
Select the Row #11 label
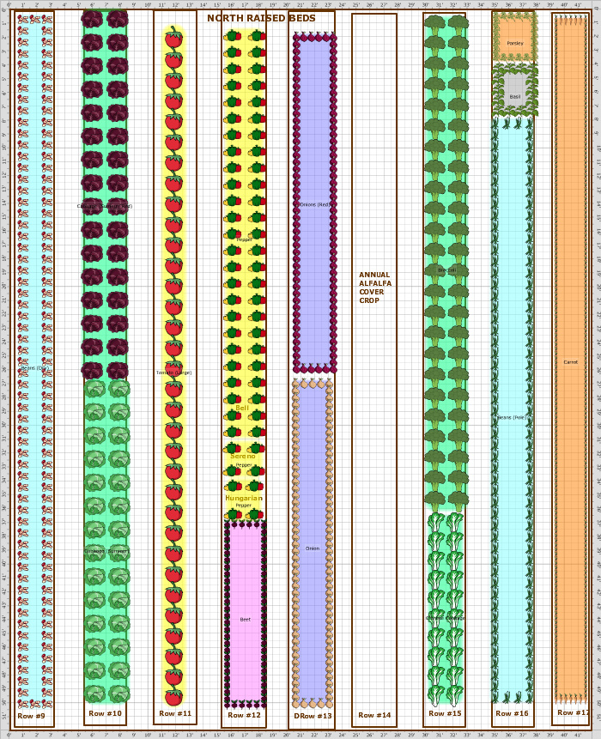pos(175,713)
